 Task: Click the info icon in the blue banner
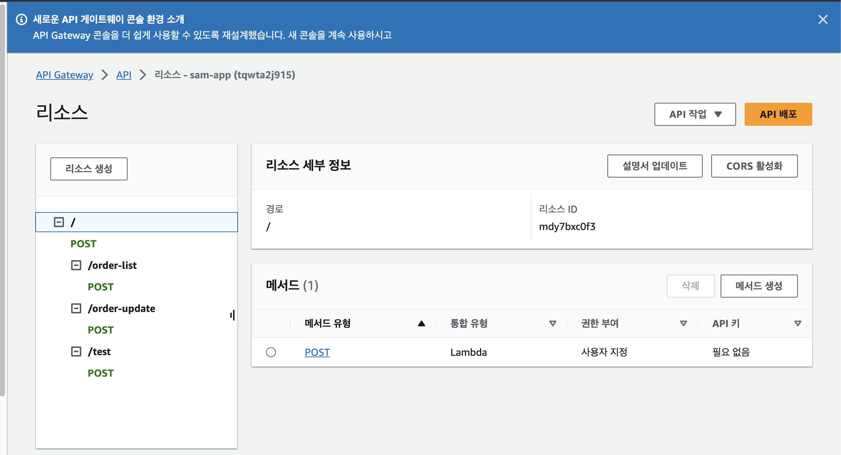pos(22,19)
